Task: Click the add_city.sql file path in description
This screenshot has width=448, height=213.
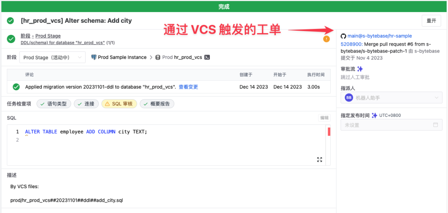Action: click(x=66, y=200)
